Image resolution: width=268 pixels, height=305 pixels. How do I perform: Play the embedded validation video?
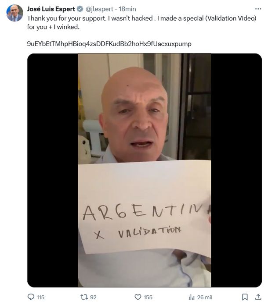tap(145, 170)
